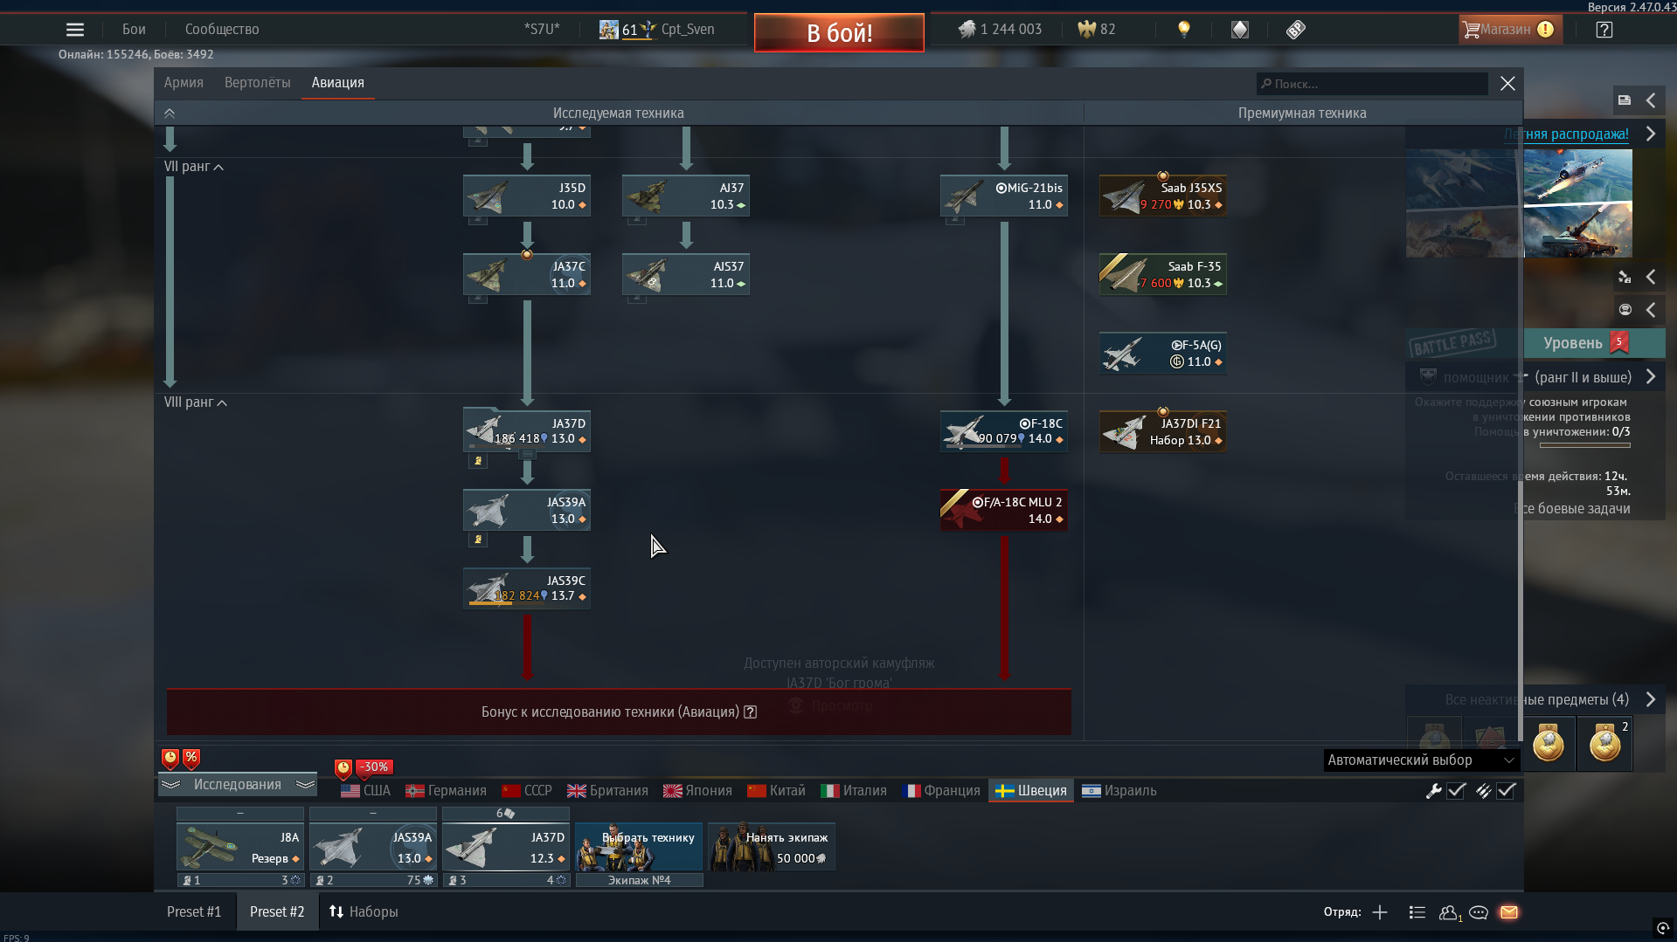1677x942 pixels.
Task: Select the F-18C aircraft
Action: 1004,431
